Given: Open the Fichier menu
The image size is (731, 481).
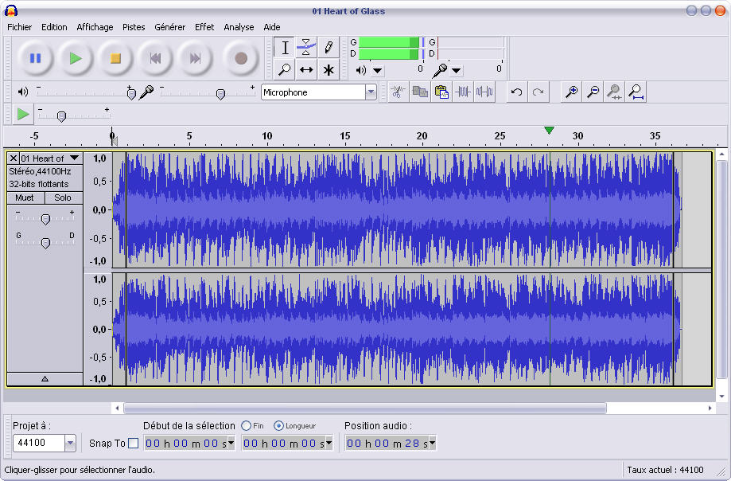Looking at the screenshot, I should coord(20,27).
